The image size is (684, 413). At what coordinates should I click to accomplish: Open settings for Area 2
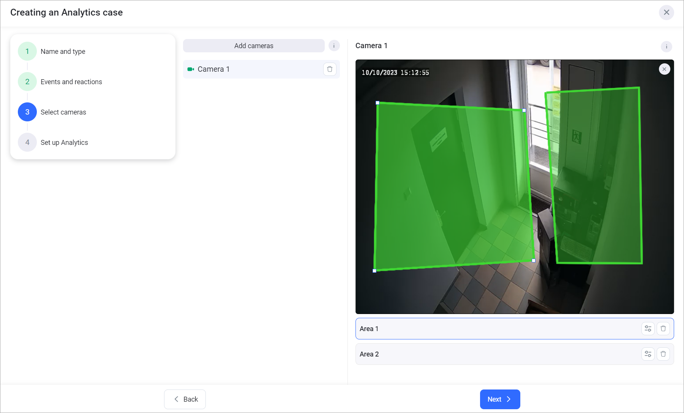(648, 354)
